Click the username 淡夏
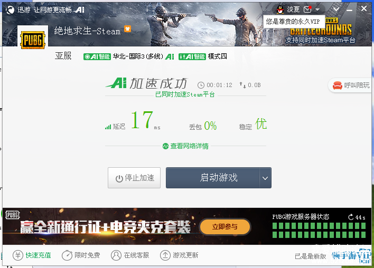The height and width of the screenshot is (268, 374). [293, 9]
